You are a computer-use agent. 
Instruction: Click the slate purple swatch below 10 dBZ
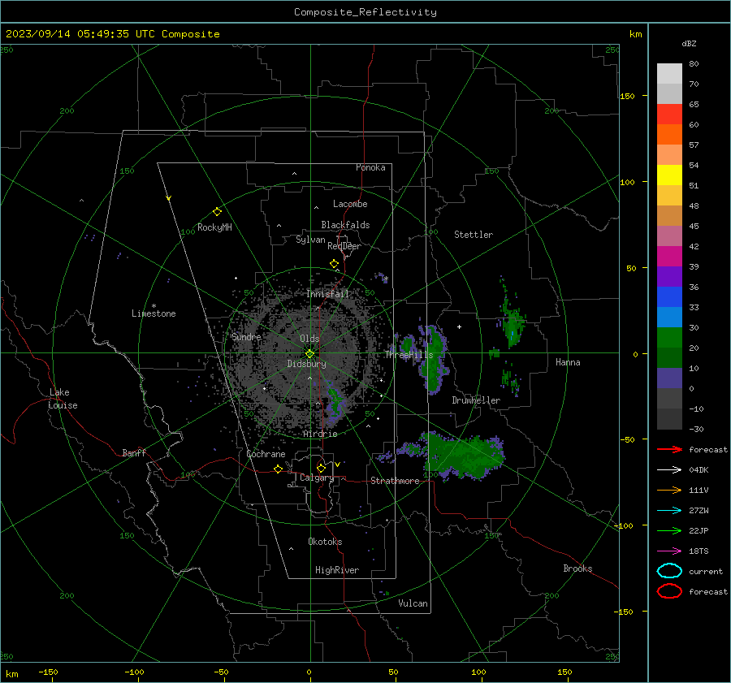(669, 378)
